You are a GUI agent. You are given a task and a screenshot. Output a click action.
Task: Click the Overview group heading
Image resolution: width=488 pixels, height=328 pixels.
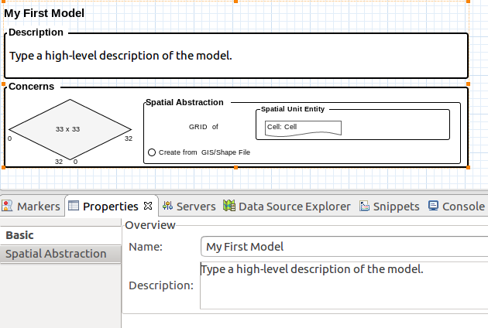(x=150, y=225)
